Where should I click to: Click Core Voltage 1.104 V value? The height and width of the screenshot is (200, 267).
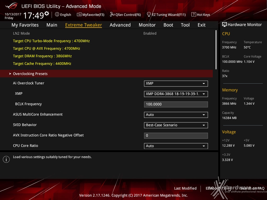coord(249,61)
